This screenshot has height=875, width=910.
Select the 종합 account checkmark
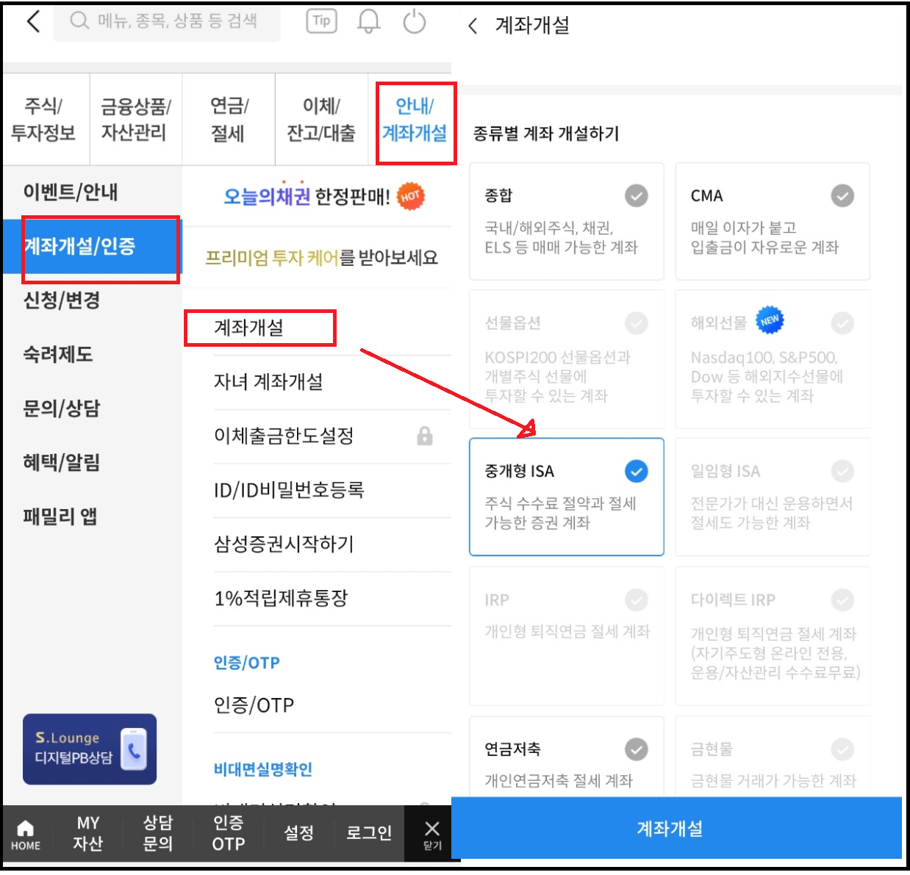pos(635,195)
